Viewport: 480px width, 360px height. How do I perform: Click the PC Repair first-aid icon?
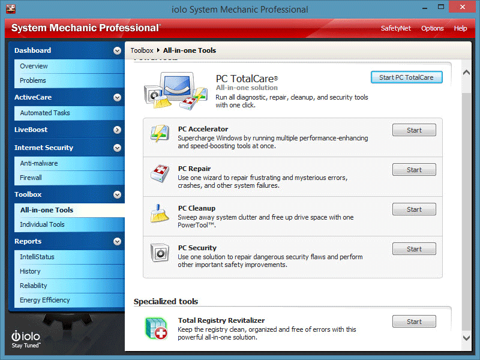point(160,173)
